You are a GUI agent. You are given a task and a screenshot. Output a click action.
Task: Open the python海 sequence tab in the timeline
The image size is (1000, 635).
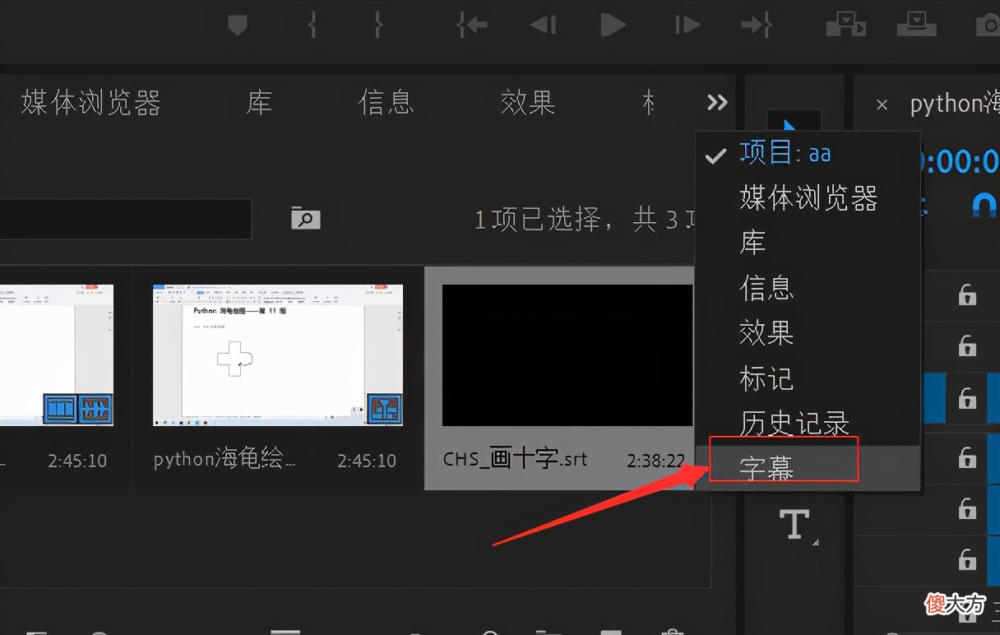(954, 104)
